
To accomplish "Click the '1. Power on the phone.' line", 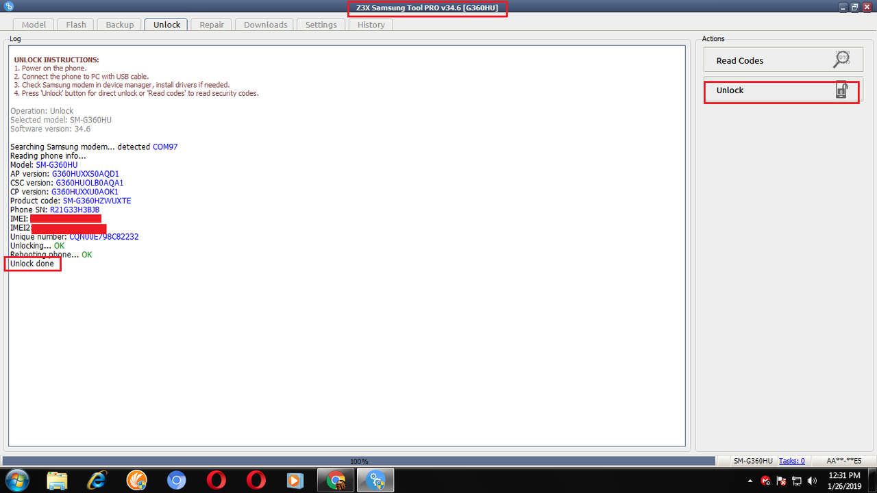I will tap(50, 68).
